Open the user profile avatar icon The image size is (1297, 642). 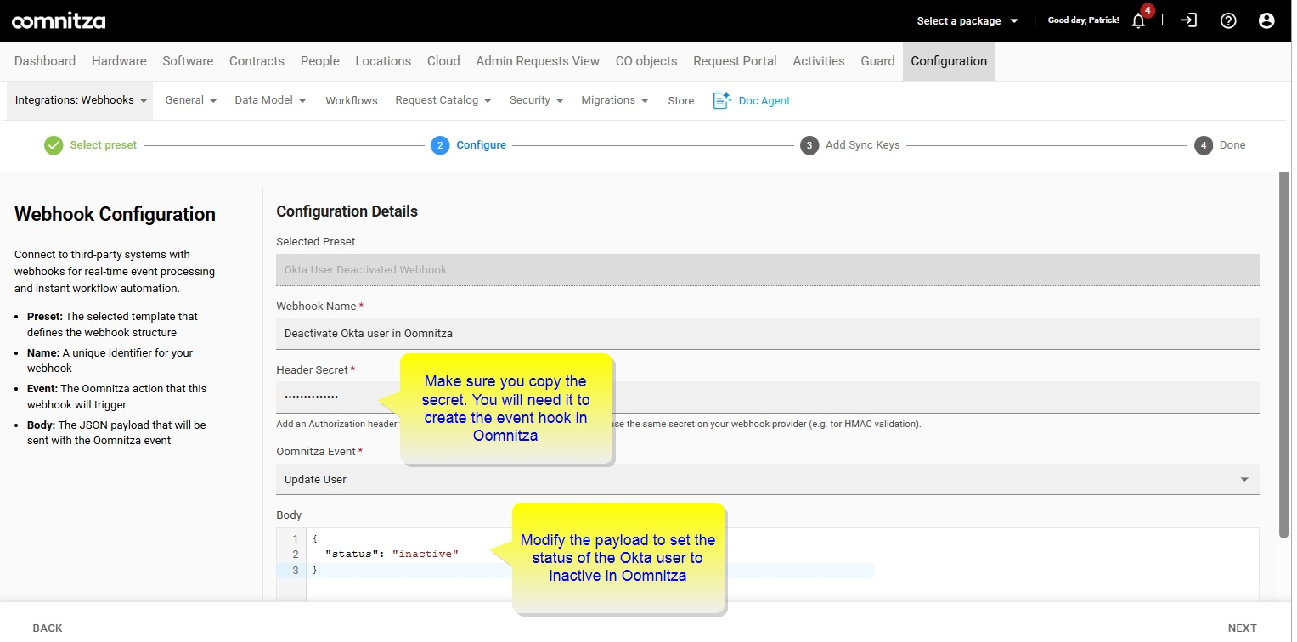(x=1266, y=21)
